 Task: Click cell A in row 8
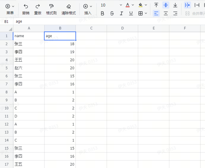pyautogui.click(x=29, y=92)
